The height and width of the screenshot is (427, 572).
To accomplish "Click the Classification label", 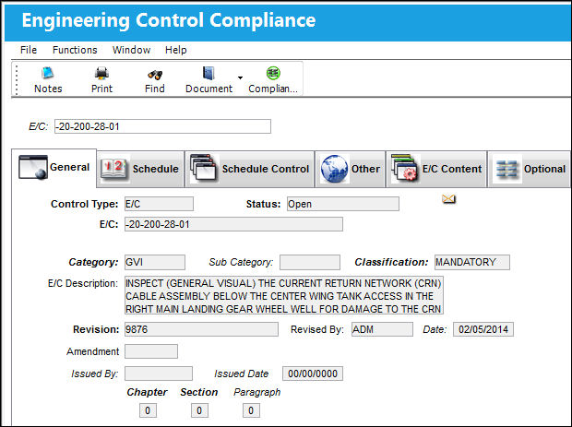I will [x=391, y=262].
